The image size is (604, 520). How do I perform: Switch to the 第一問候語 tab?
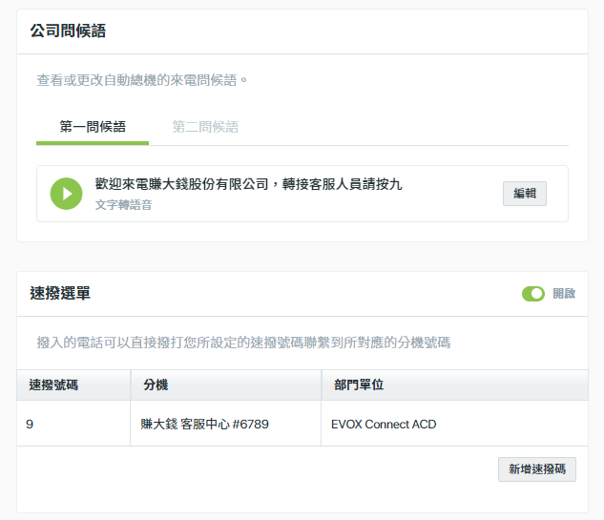coord(93,127)
